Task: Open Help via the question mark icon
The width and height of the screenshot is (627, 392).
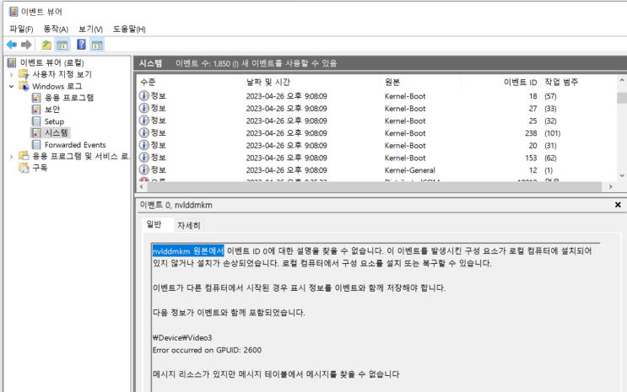Action: click(81, 45)
